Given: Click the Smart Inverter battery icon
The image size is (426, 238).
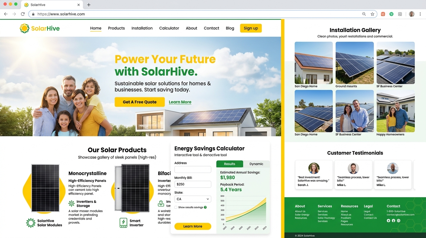Looking at the screenshot, I should [x=123, y=223].
